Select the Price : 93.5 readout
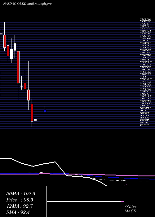 pyautogui.click(x=20, y=200)
